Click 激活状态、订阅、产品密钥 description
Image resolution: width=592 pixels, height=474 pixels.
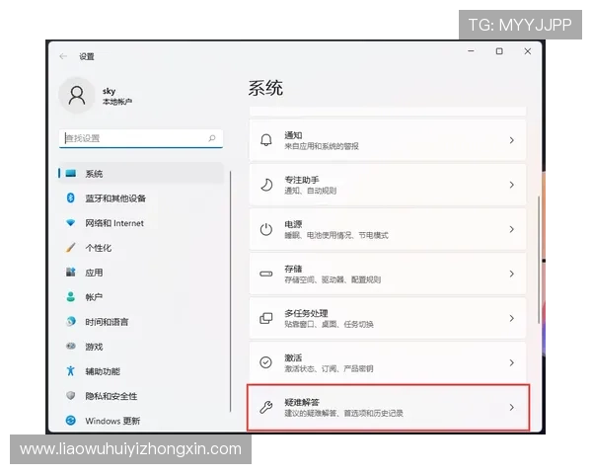coord(329,368)
